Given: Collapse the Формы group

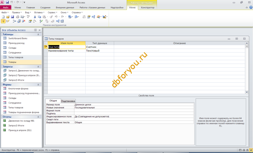Looking at the screenshot, I should [x=38, y=85].
